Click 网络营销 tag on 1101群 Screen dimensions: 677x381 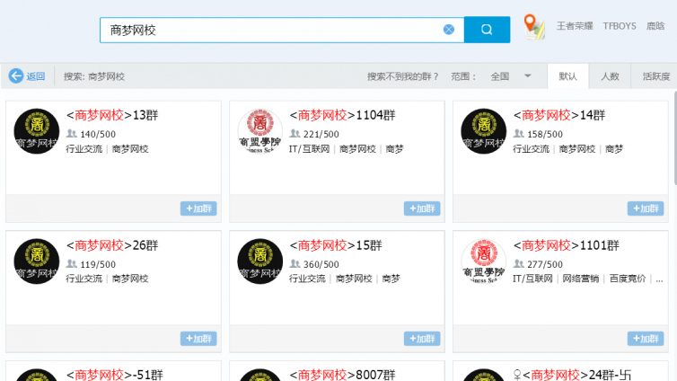[581, 279]
